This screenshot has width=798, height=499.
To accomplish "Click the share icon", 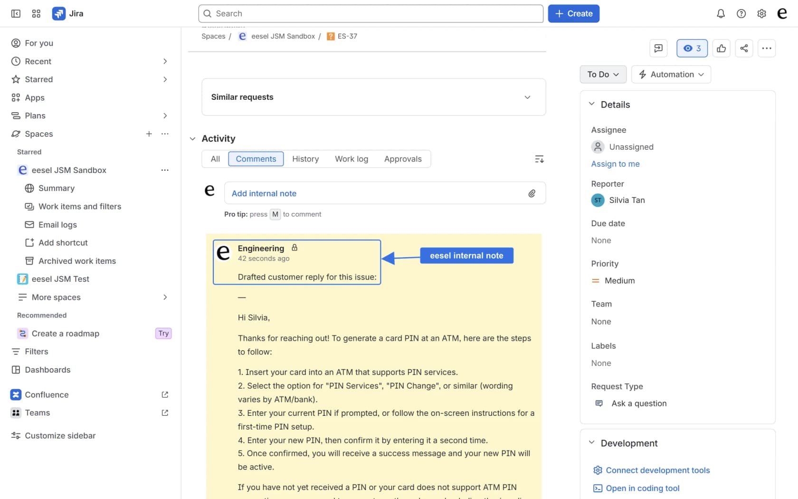I will pyautogui.click(x=744, y=48).
